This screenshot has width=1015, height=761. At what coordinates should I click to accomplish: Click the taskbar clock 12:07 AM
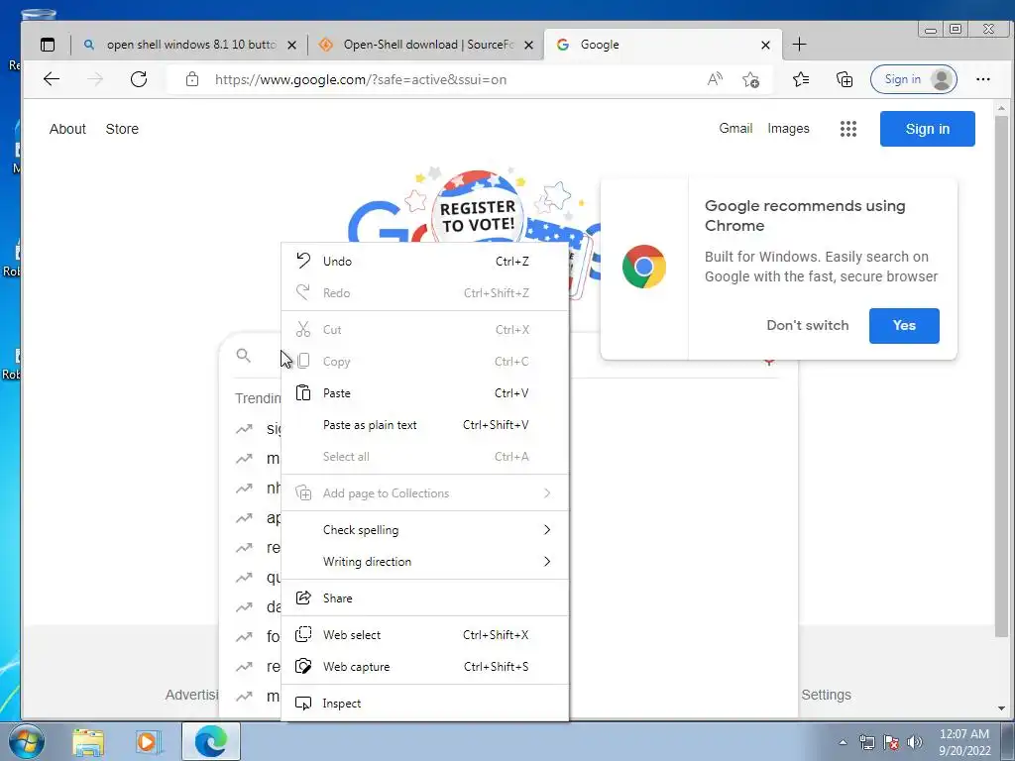[963, 734]
